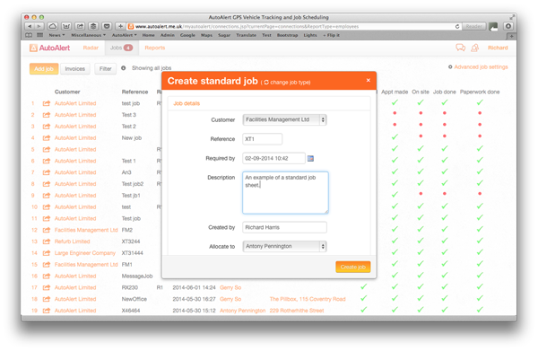The height and width of the screenshot is (351, 538).
Task: Expand the AutoAlert bookmarks folder
Action: [125, 35]
